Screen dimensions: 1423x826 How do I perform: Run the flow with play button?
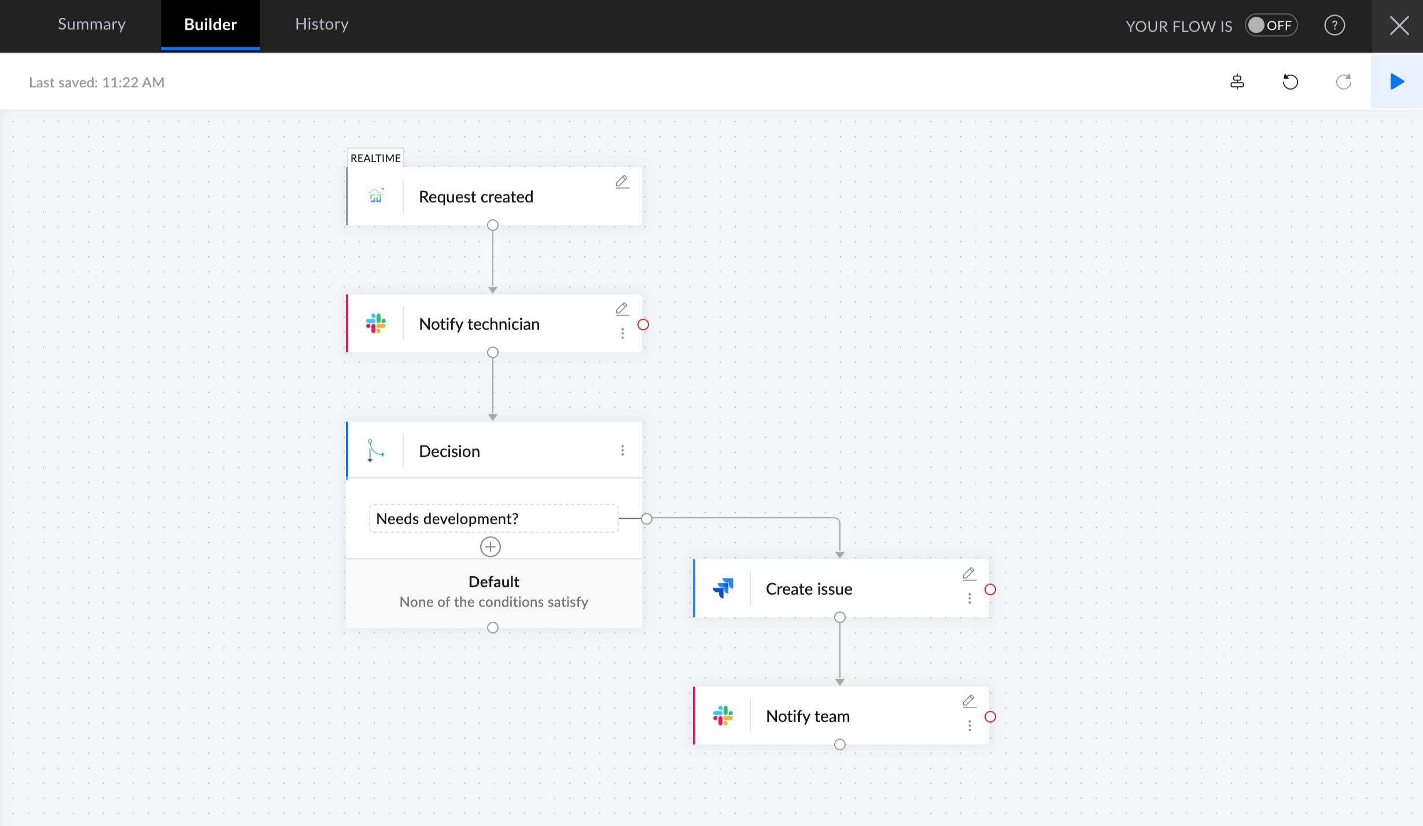[1396, 82]
